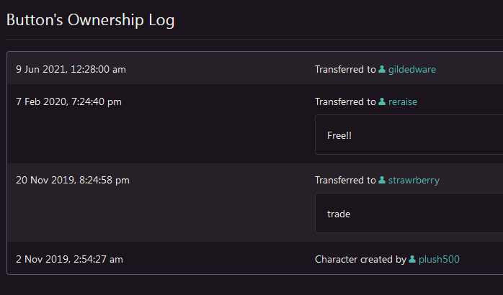Click the user icon beside reraise
Viewport: 503px width, 295px height.
click(382, 102)
